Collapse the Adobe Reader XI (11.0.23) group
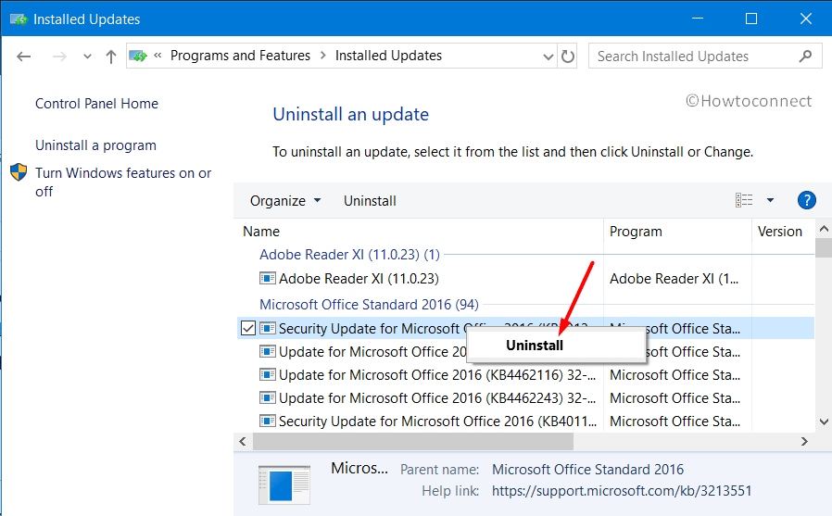 (349, 255)
